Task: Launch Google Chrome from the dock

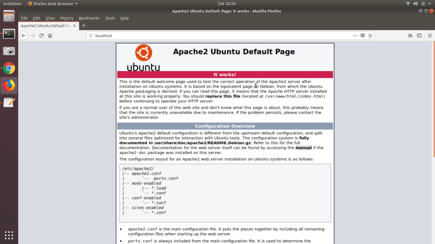Action: 9,68
